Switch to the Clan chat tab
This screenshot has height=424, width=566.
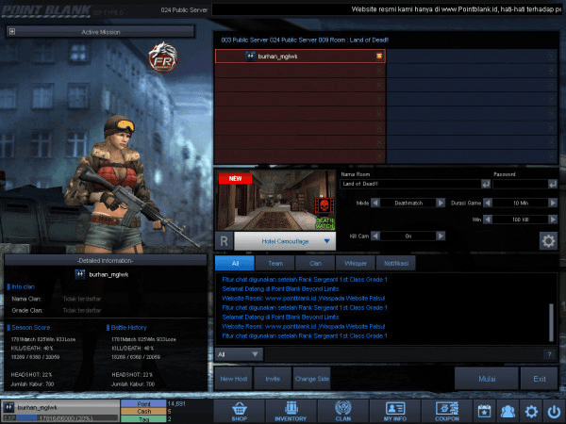point(315,263)
